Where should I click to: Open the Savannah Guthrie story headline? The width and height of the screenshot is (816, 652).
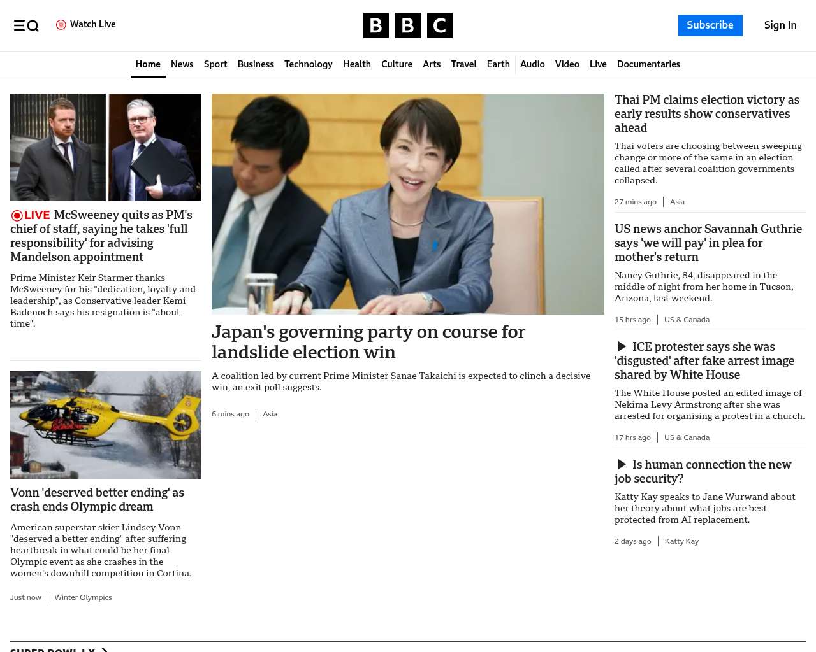pyautogui.click(x=708, y=243)
